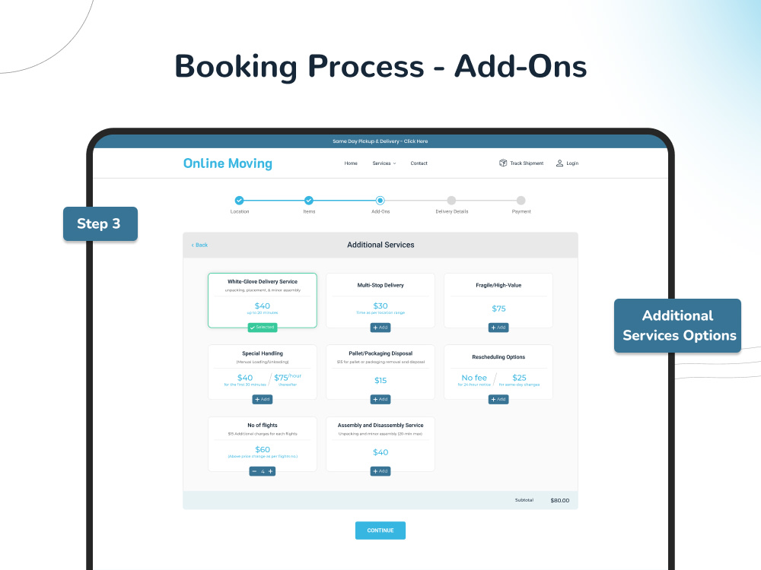Add Assembly and Disassembly Service
Image resolution: width=761 pixels, height=570 pixels.
coord(380,471)
